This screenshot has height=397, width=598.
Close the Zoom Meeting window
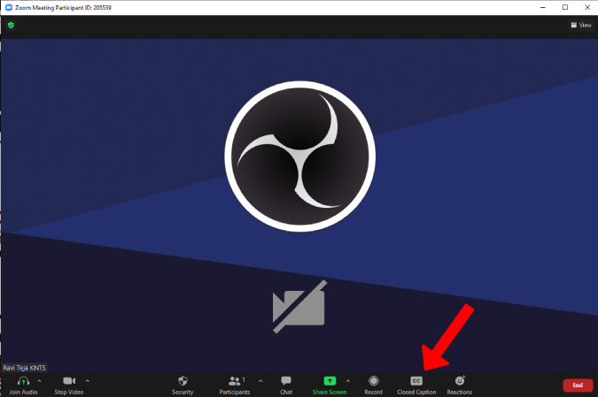[x=587, y=7]
